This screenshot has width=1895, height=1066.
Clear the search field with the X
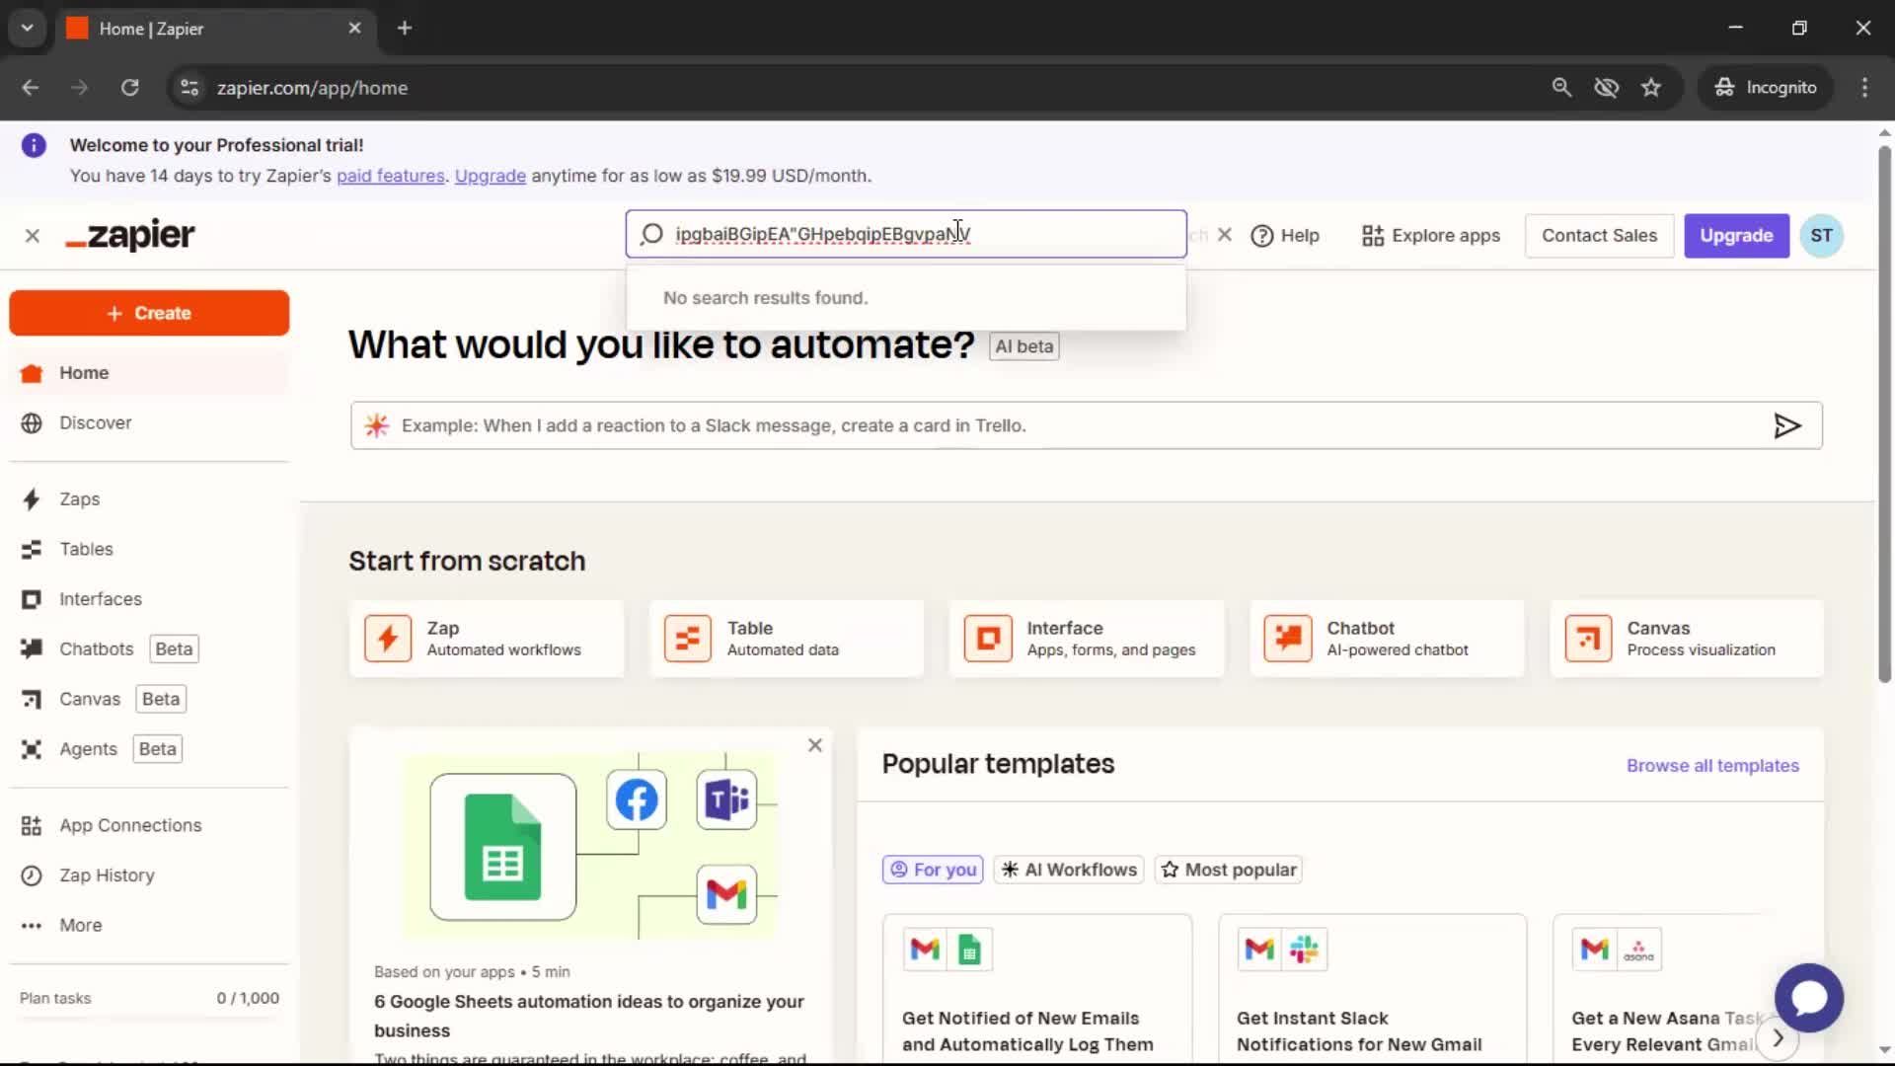tap(1225, 235)
